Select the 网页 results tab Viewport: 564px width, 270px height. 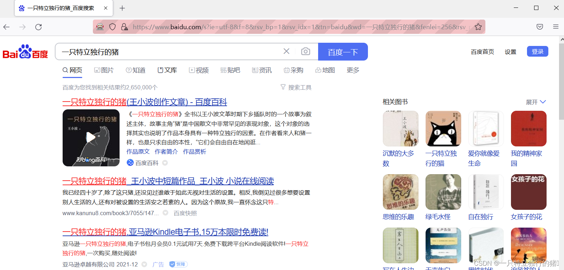73,70
